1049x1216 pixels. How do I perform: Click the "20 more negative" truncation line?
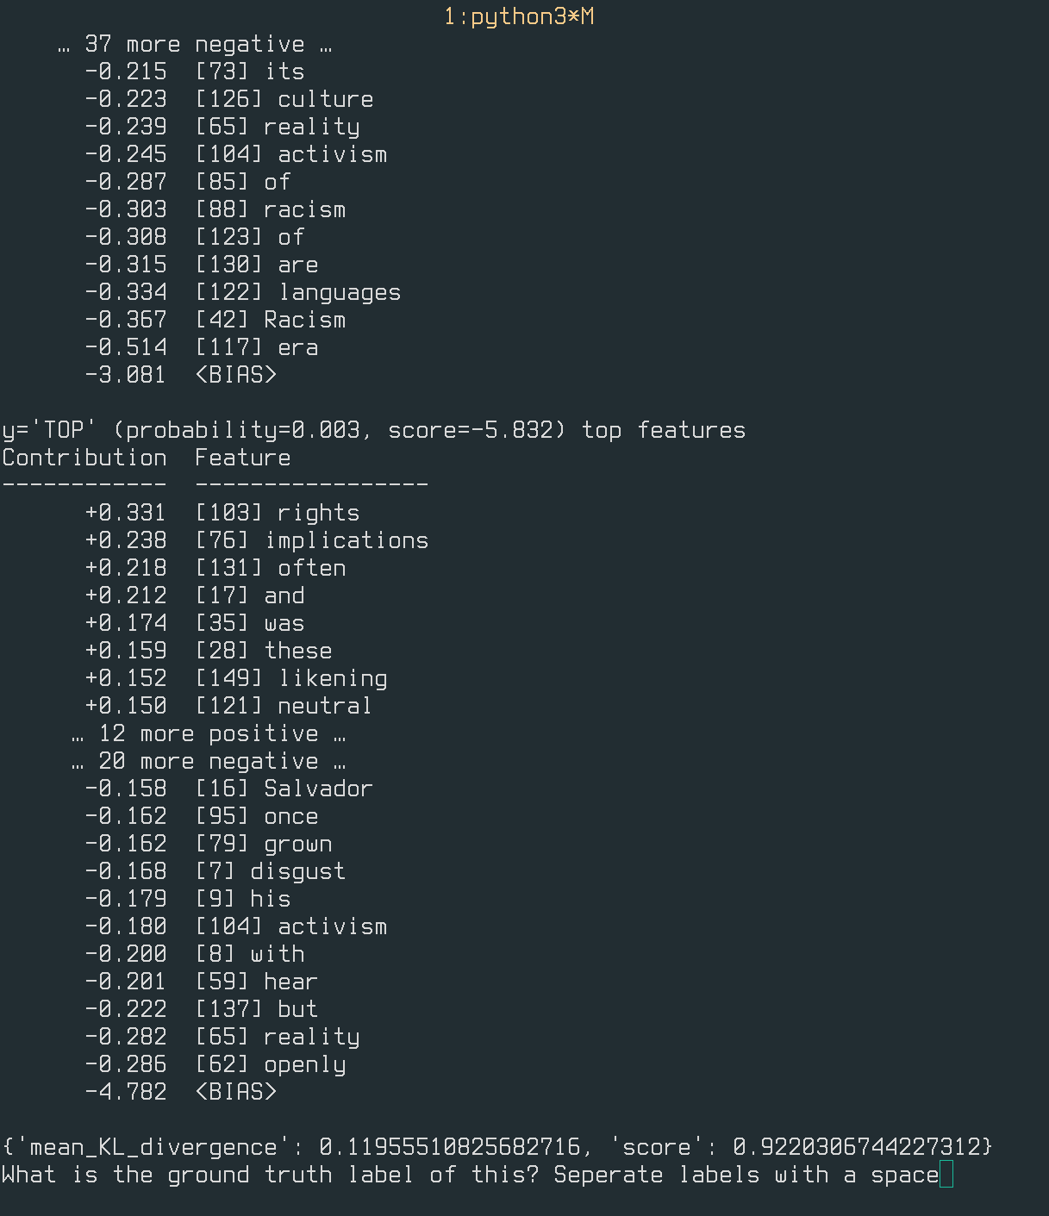point(209,761)
